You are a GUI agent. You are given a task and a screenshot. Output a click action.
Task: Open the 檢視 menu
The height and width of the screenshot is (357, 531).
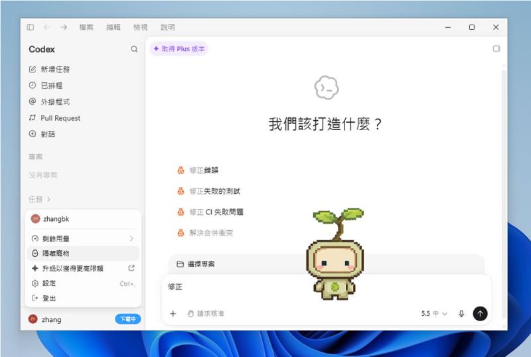click(x=141, y=27)
